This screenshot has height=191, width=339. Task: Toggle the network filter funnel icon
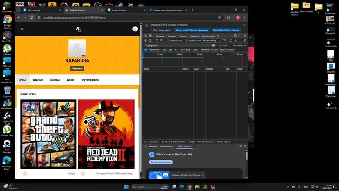157,40
